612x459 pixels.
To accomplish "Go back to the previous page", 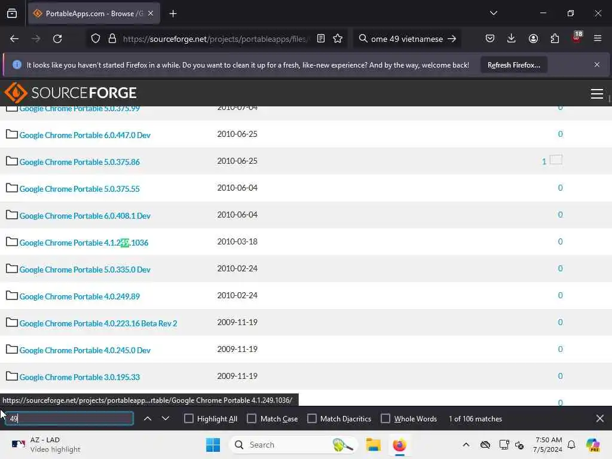I will 14,39.
